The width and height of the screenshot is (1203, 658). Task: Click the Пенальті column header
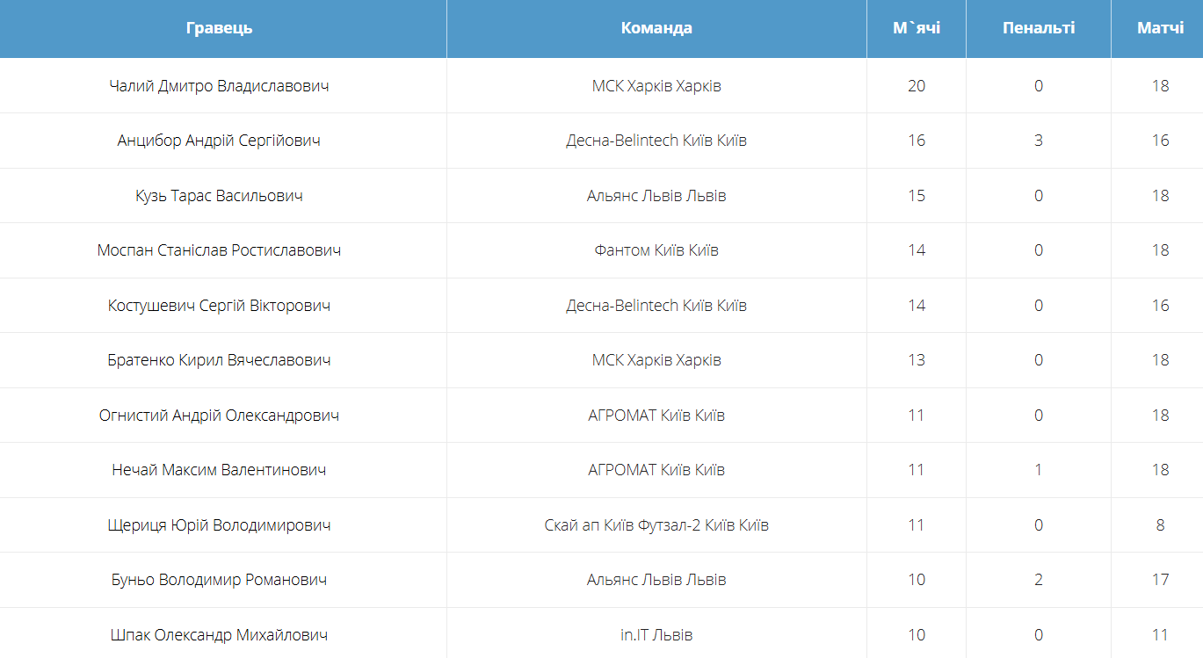[x=1039, y=28]
